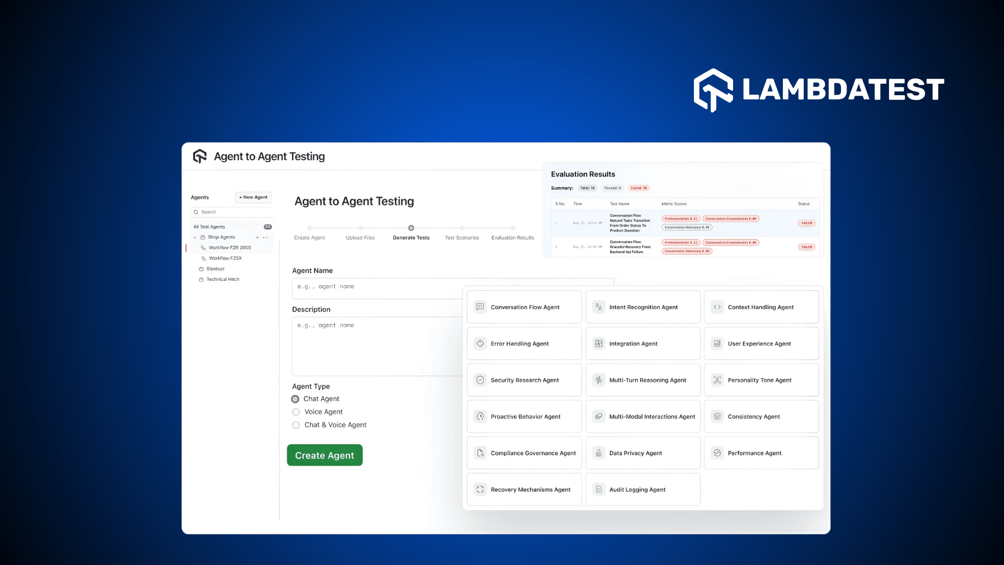
Task: Click the Security Research Agent shield icon
Action: (480, 380)
